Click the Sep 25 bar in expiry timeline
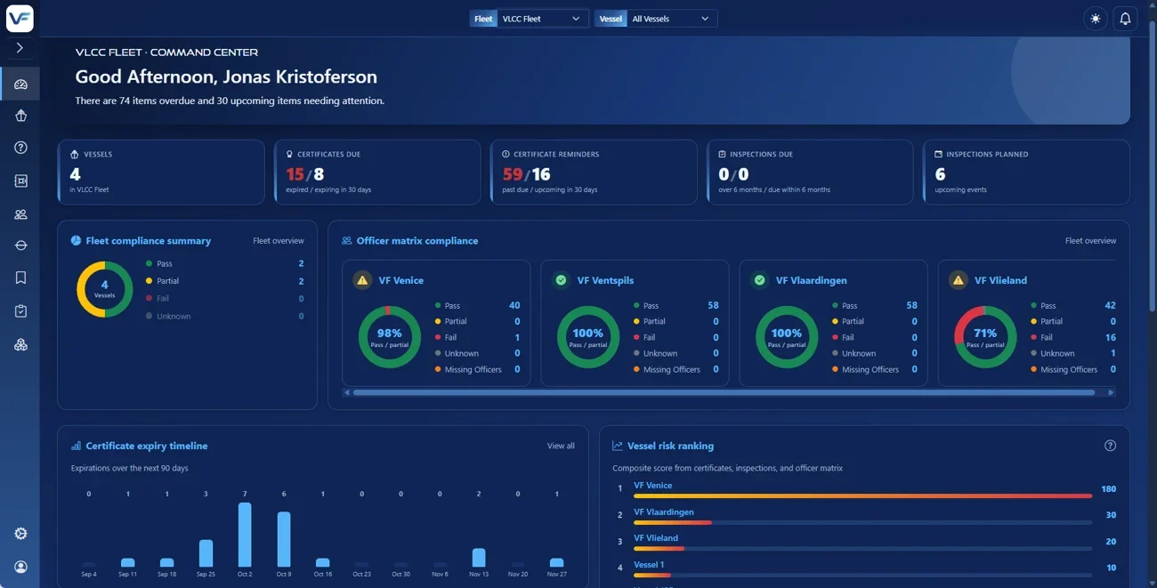 (206, 553)
